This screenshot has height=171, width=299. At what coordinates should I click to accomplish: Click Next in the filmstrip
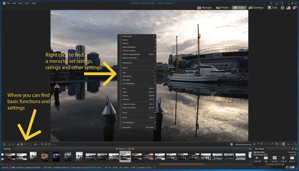pyautogui.click(x=131, y=149)
